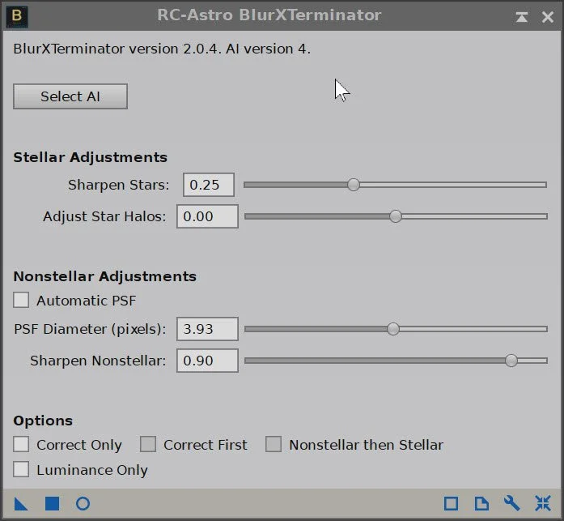The image size is (564, 521).
Task: Enable the Automatic PSF checkbox
Action: click(21, 300)
